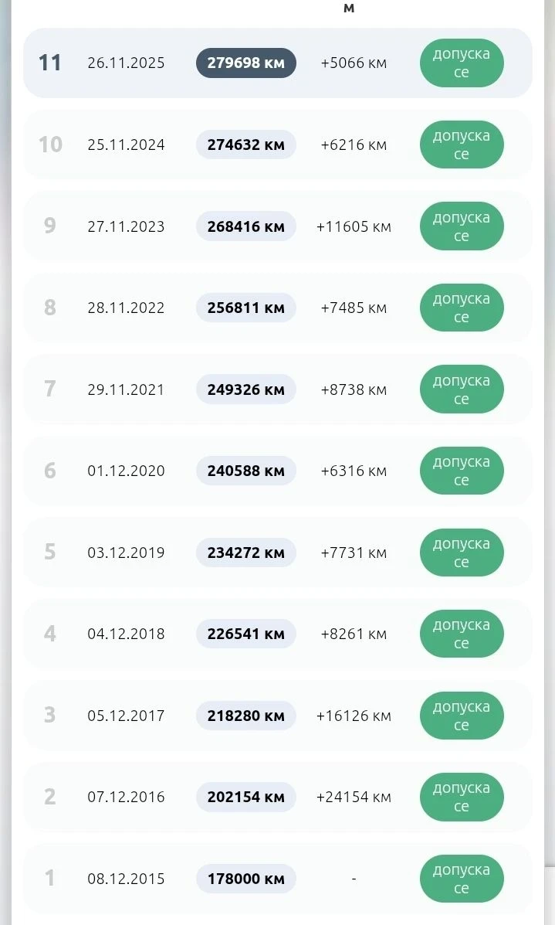
Task: Click the +8261 км difference value
Action: click(354, 634)
